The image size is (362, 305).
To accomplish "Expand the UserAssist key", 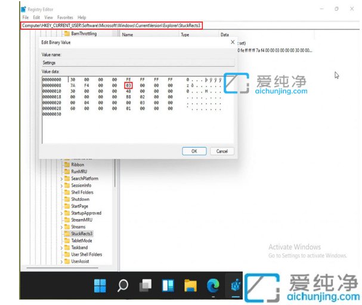I will pyautogui.click(x=61, y=262).
